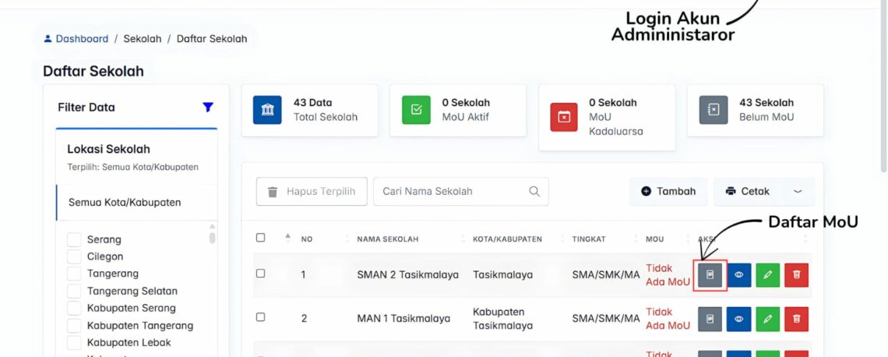Select the SMAN 2 Tasikmalaya row checkbox
The height and width of the screenshot is (357, 888).
click(x=261, y=274)
